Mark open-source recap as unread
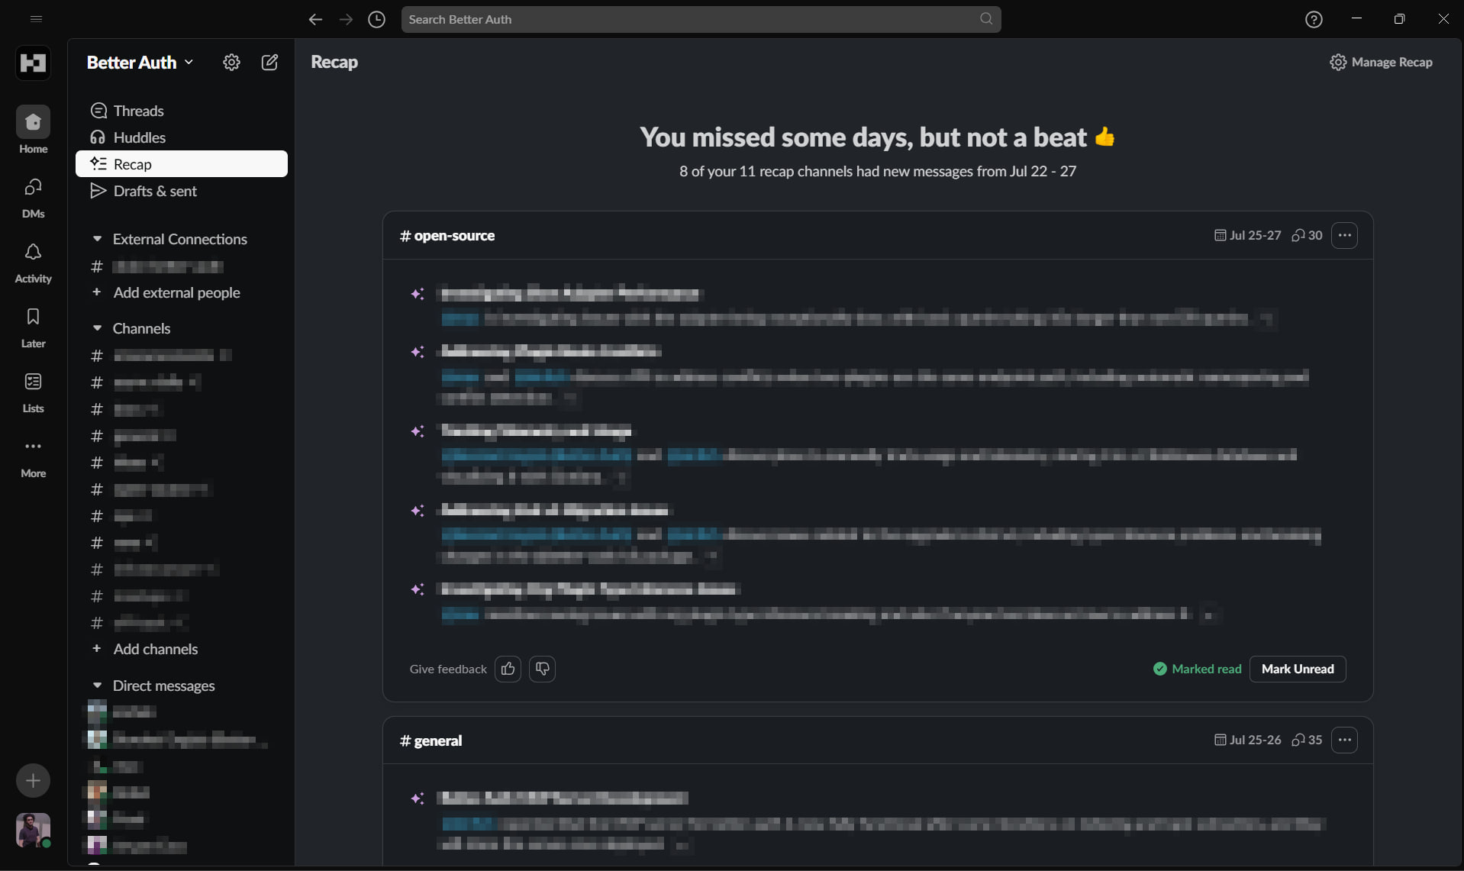 [x=1297, y=669]
